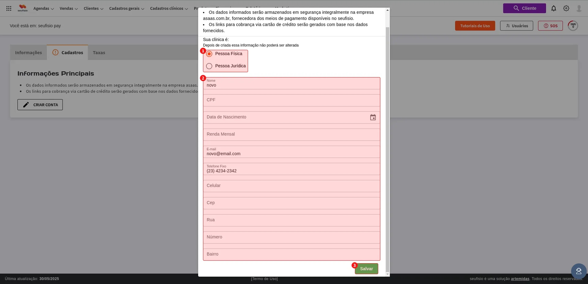
Task: Expand the Agendas dropdown menu
Action: tap(43, 9)
